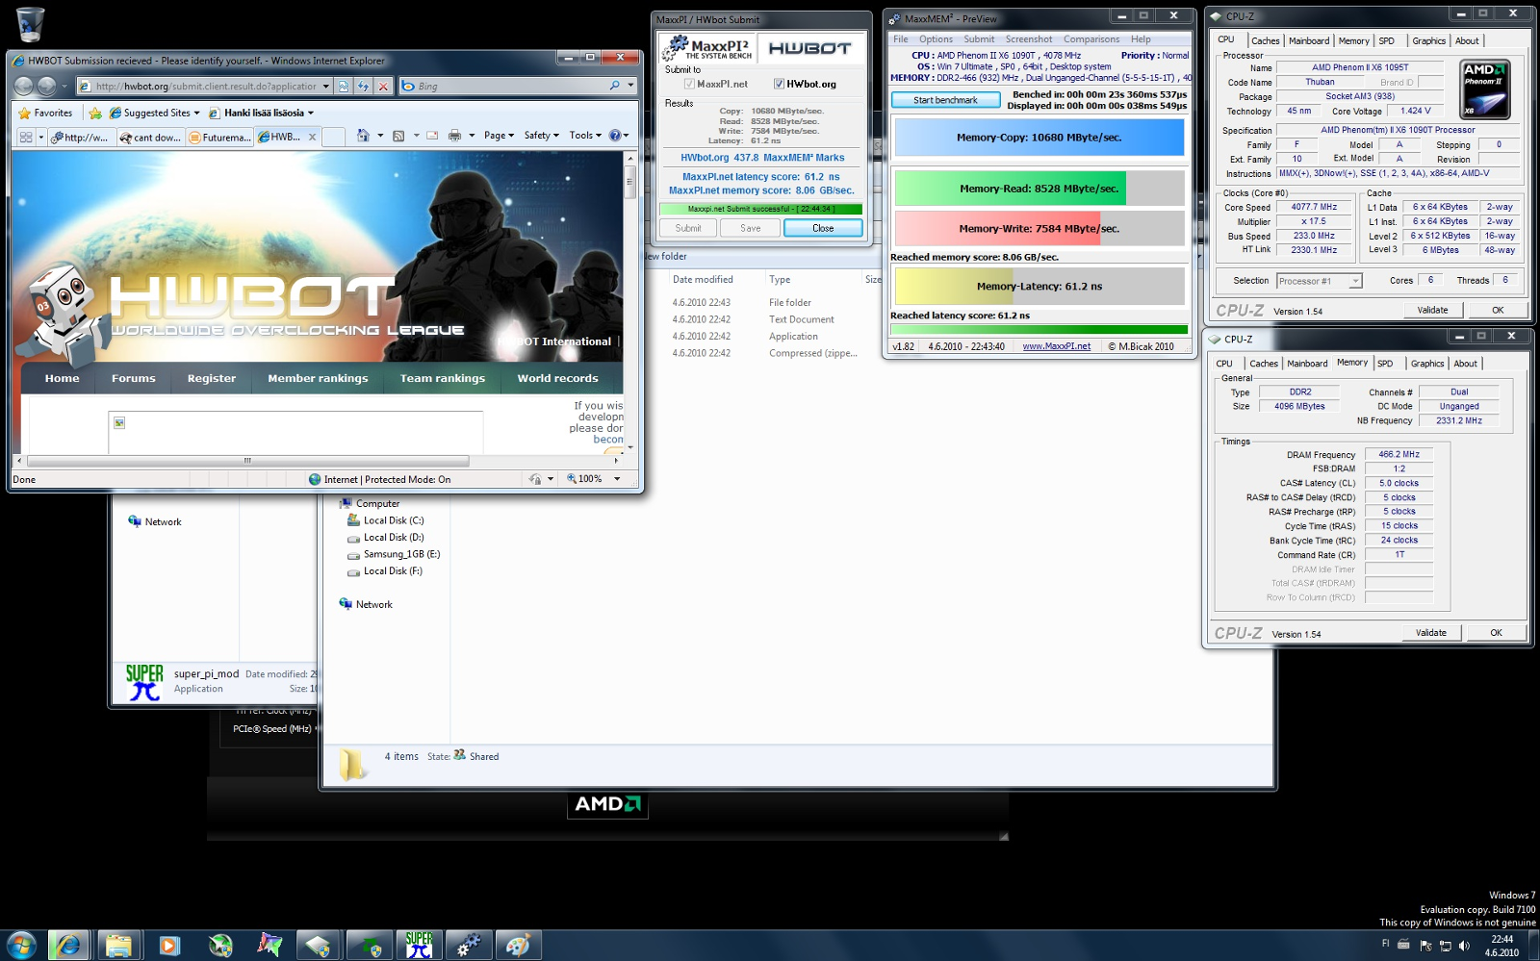The width and height of the screenshot is (1540, 961).
Task: Open the IE Help question icon
Action: pos(615,136)
